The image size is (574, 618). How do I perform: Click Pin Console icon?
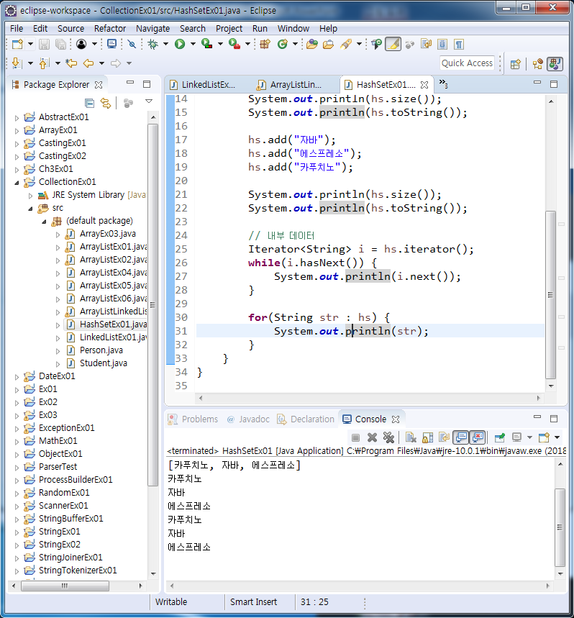tap(499, 437)
